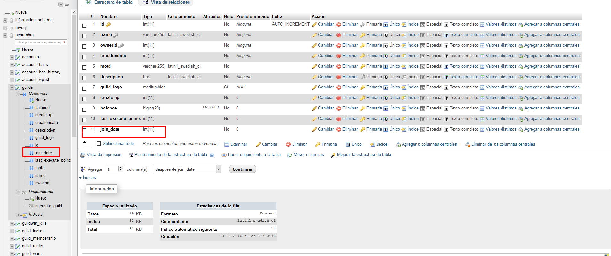611x256 pixels.
Task: Select Nuevo under Disparadores
Action: coord(41,198)
